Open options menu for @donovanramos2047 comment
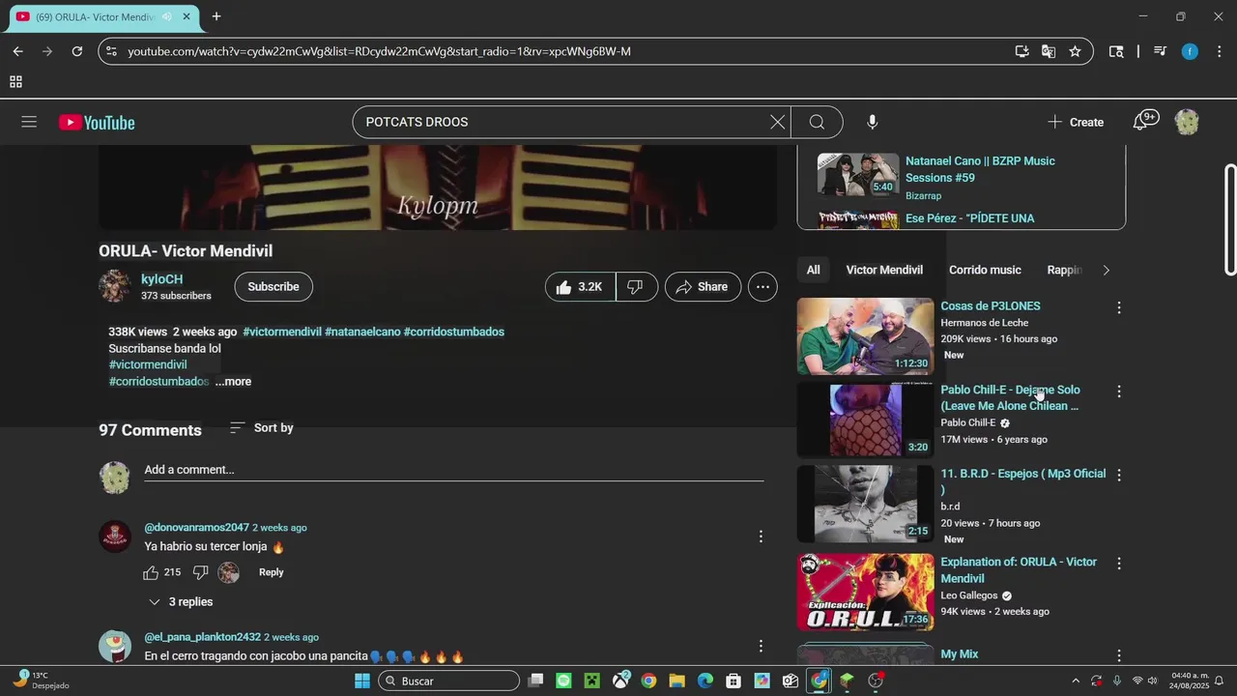1237x696 pixels. coord(761,536)
